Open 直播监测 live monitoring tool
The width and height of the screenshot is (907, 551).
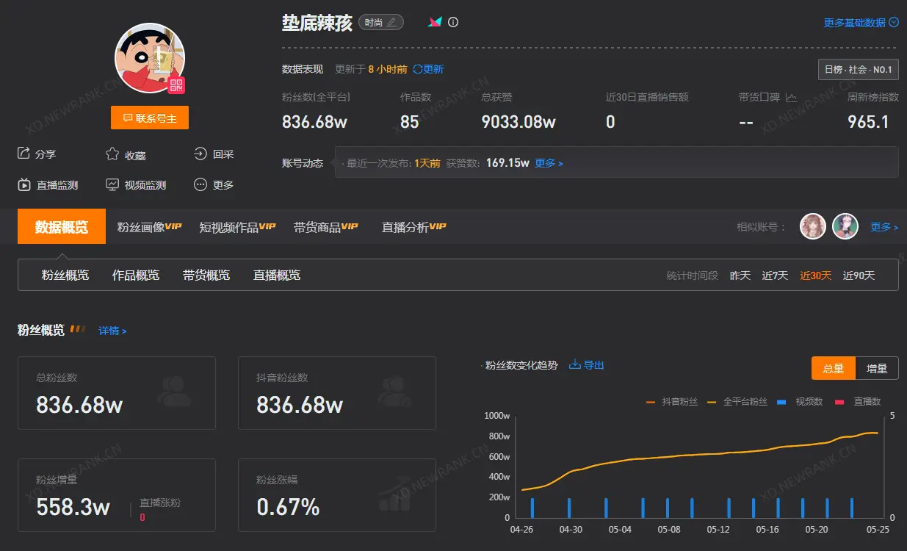pyautogui.click(x=26, y=184)
